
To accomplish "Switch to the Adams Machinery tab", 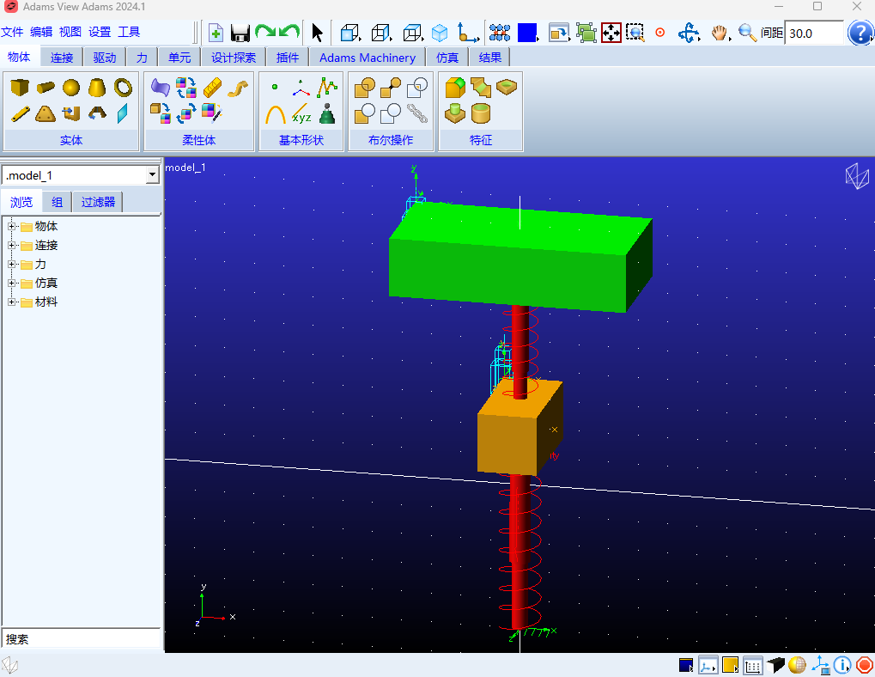I will 368,58.
